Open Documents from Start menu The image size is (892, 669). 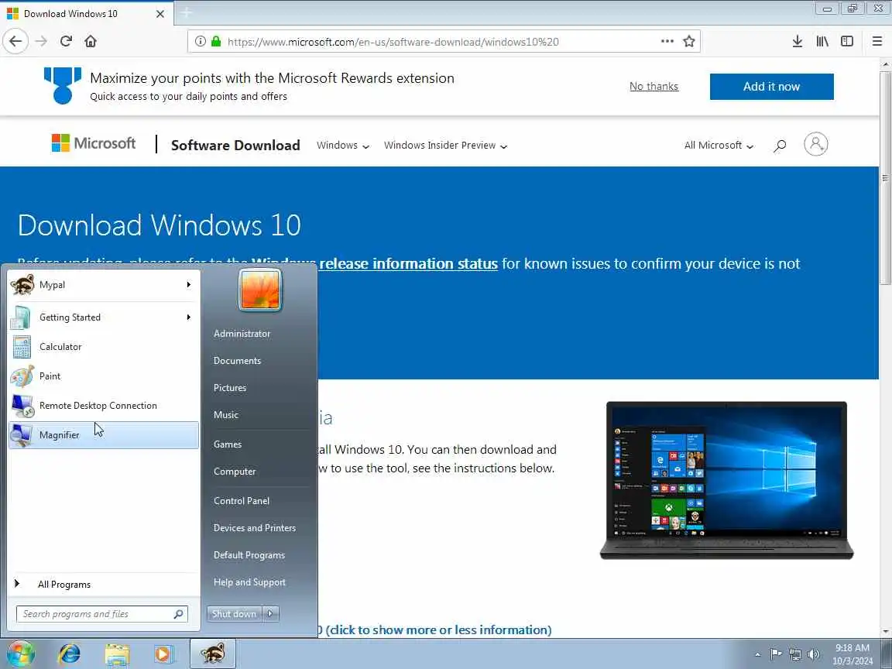(237, 361)
